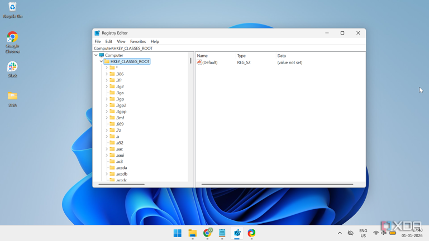The height and width of the screenshot is (241, 429).
Task: Select the .3ga key
Action: (120, 93)
